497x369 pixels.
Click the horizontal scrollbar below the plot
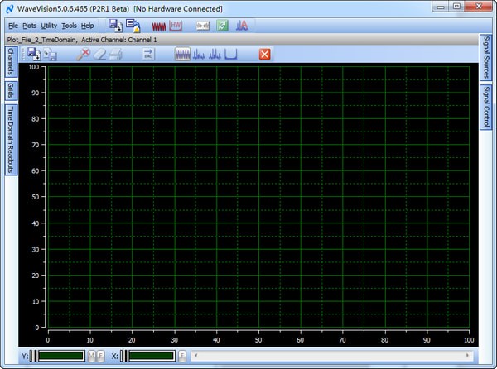tap(331, 356)
